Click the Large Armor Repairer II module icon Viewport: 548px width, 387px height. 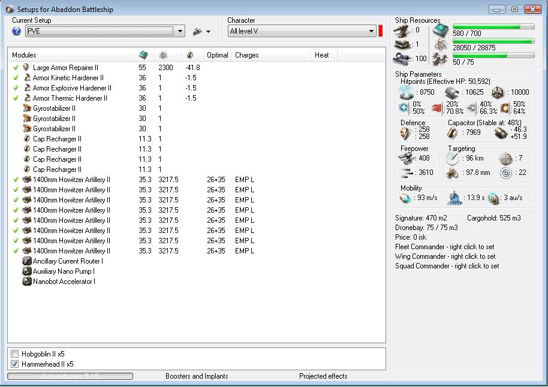tap(26, 67)
